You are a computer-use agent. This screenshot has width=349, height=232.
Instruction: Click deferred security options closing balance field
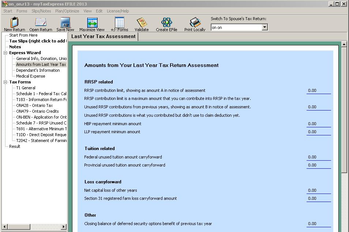[x=319, y=224]
